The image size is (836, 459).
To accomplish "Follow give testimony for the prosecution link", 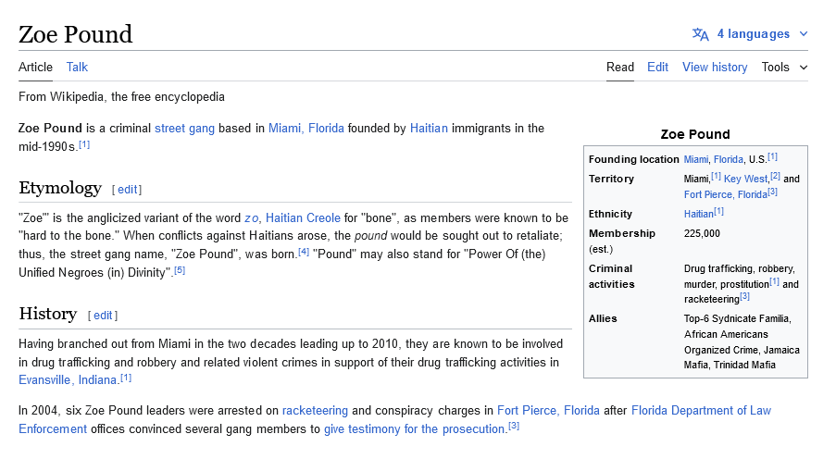I will [x=416, y=429].
